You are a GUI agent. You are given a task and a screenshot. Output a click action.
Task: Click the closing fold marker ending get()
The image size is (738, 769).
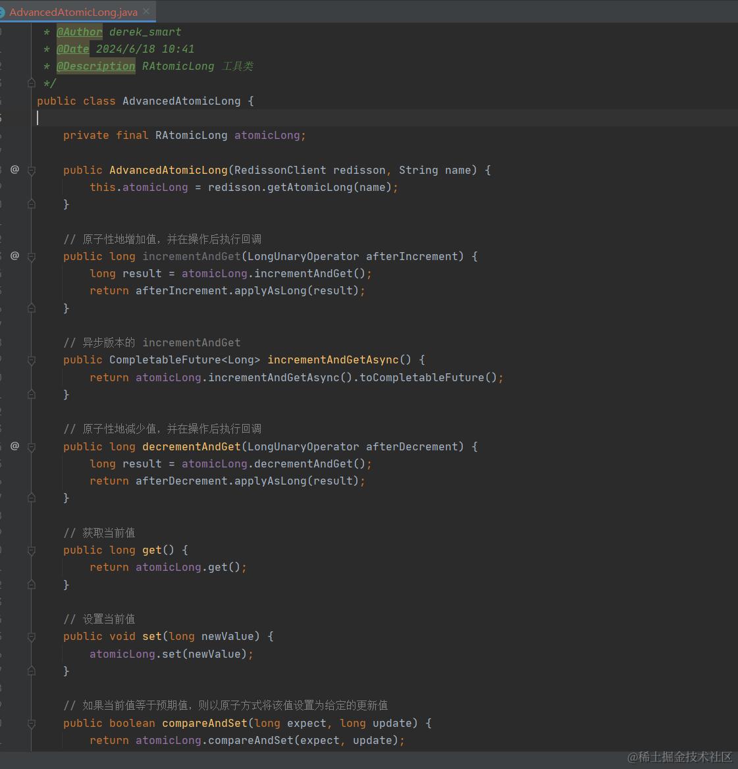click(x=32, y=585)
